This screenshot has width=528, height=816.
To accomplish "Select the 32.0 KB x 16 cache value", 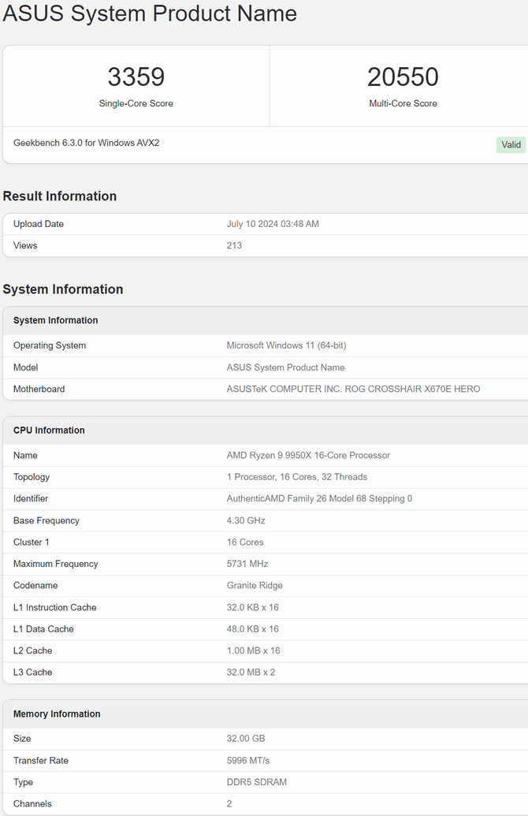I will pos(253,607).
